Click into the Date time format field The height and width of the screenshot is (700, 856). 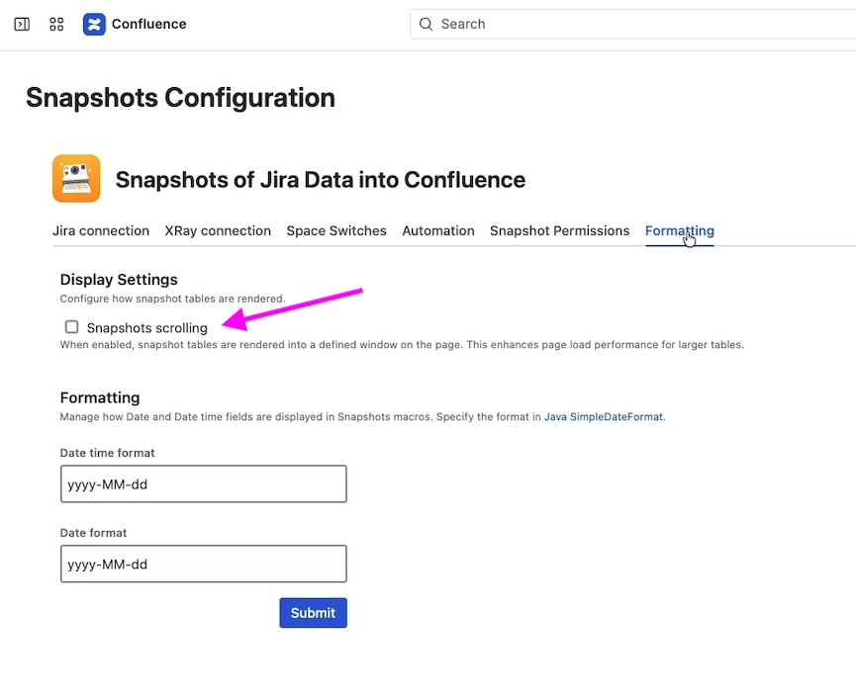(x=204, y=483)
